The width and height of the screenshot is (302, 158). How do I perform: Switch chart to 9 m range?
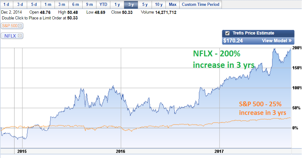click(x=89, y=4)
